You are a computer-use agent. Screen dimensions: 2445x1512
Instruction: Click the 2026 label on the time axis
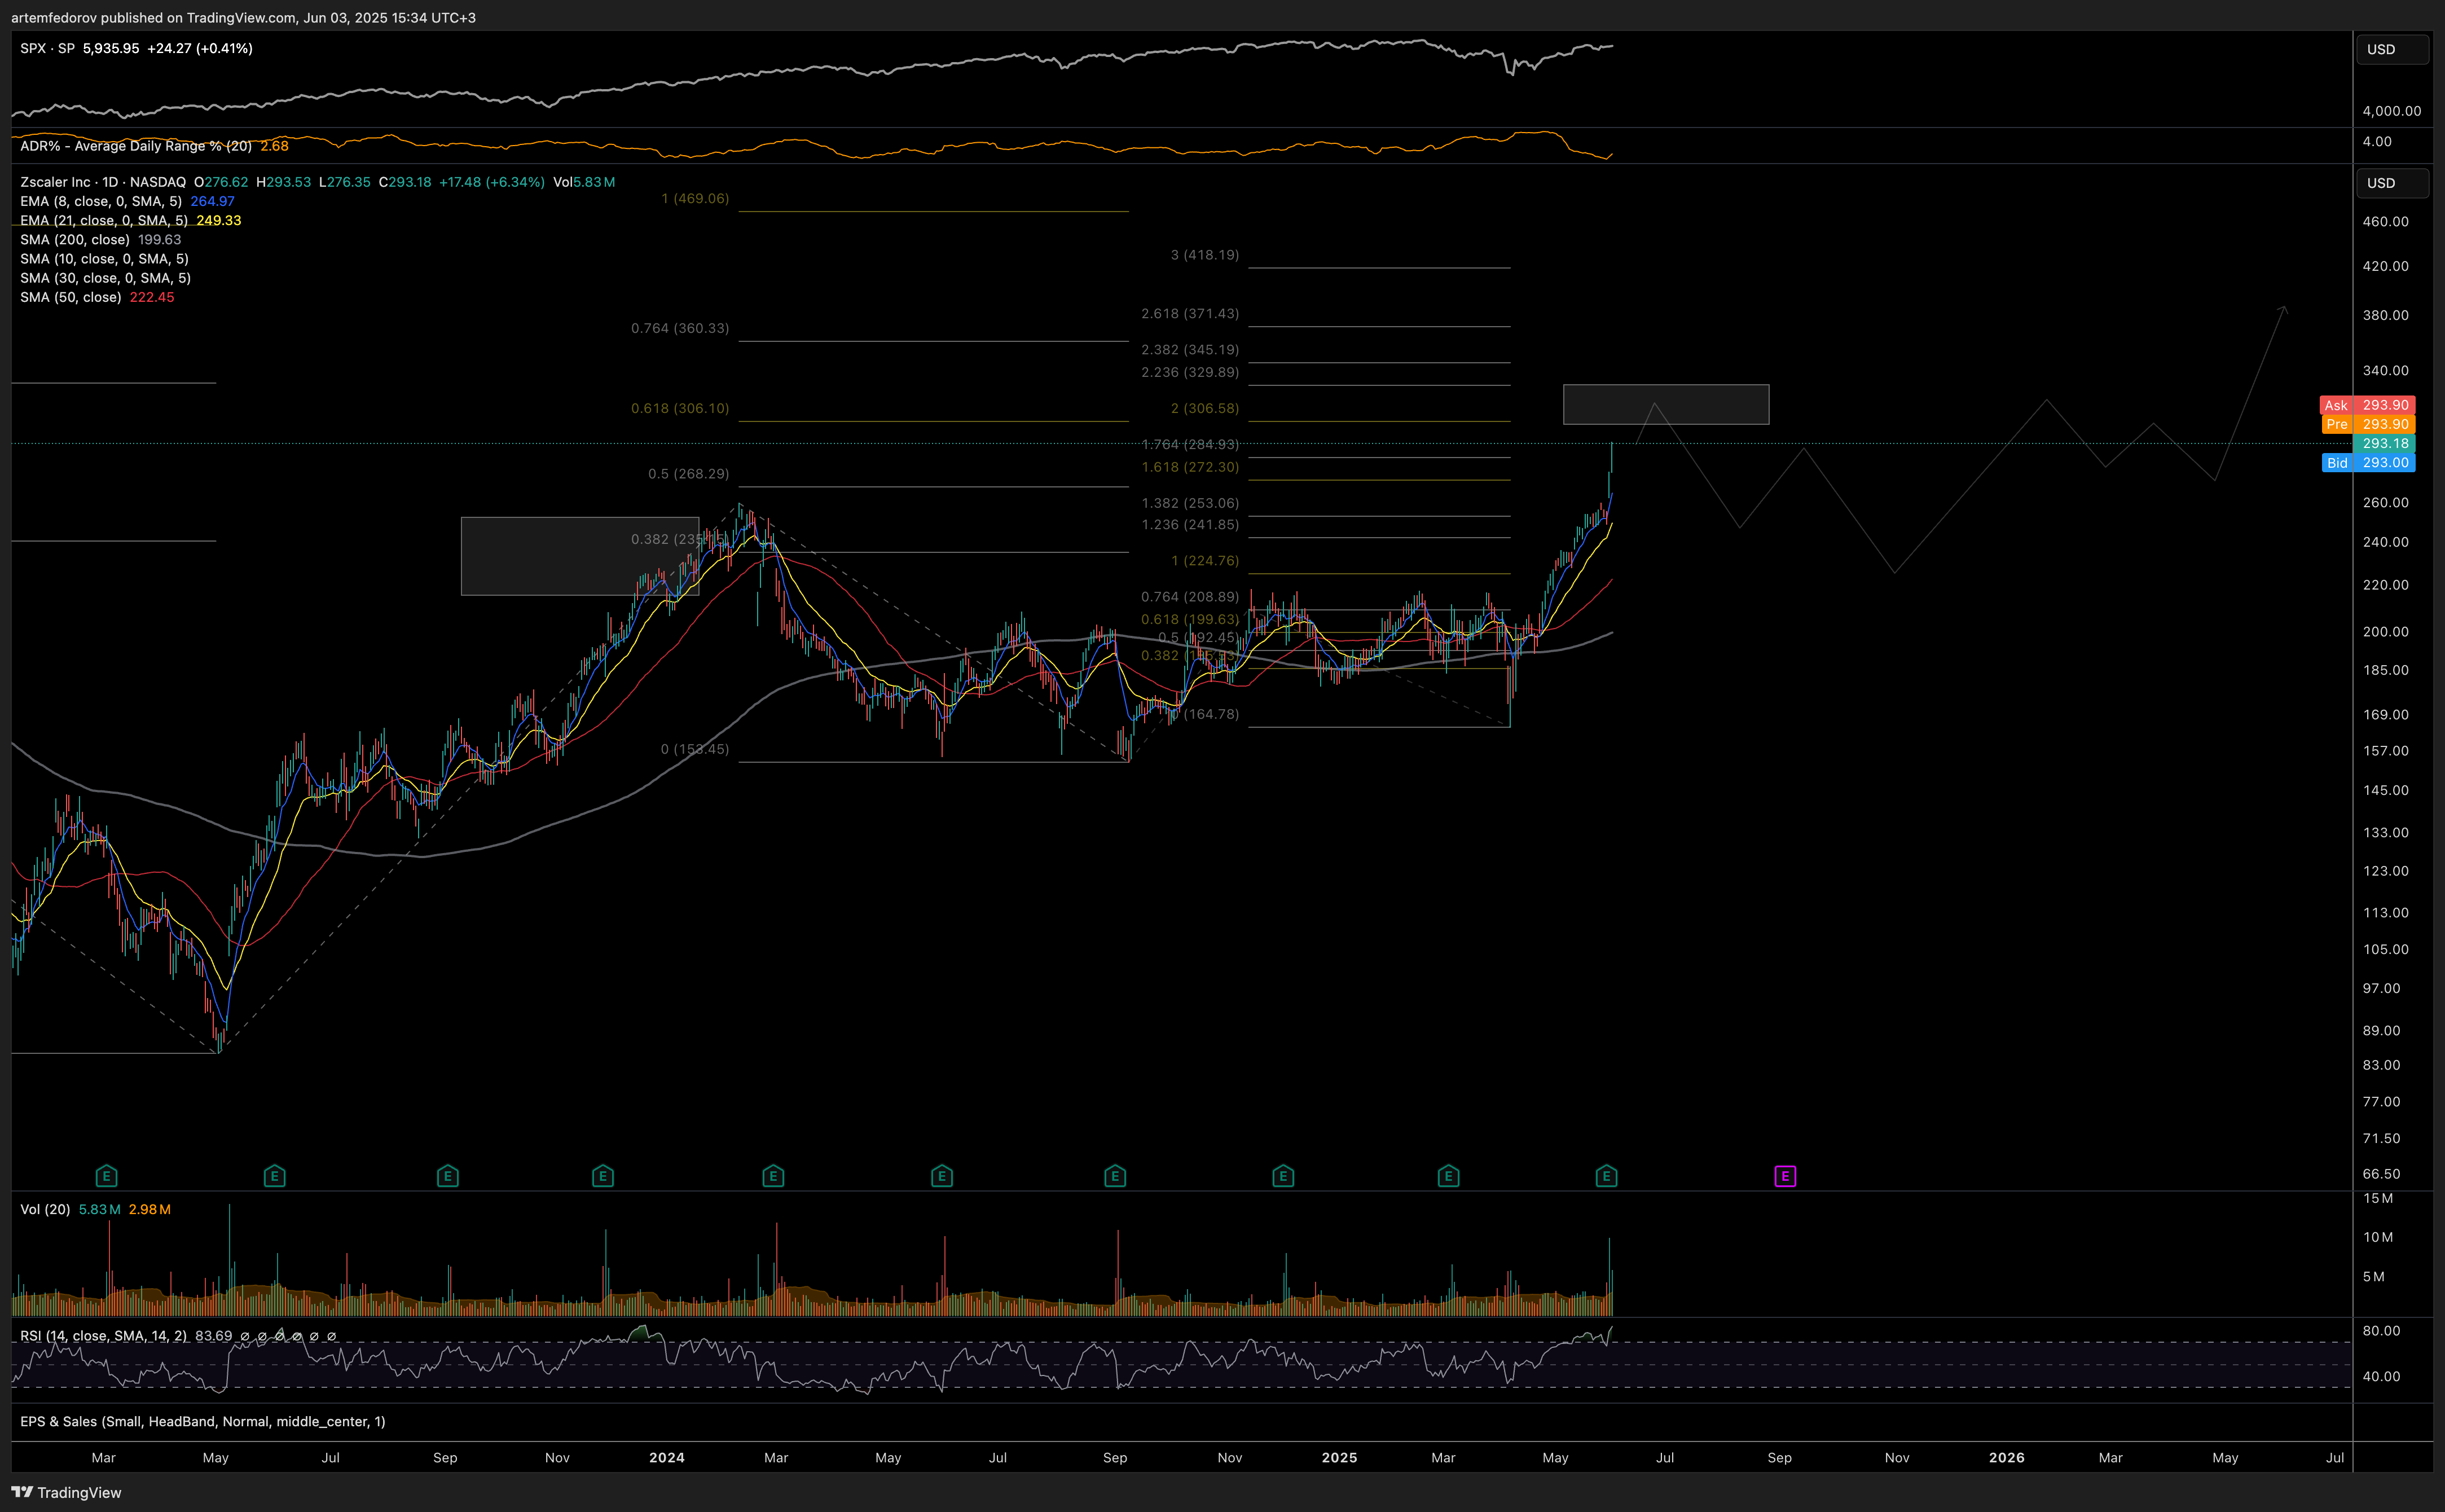click(x=2007, y=1457)
